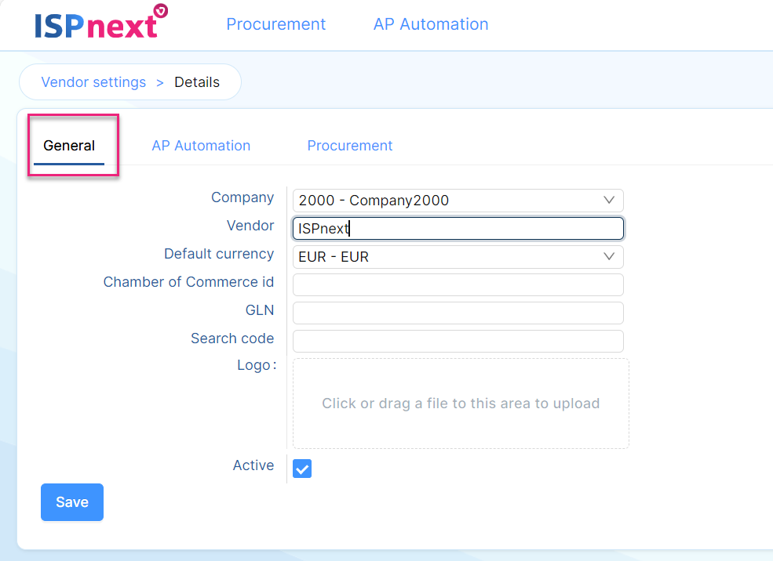Open the AP Automation top navigation menu
Viewport: 773px width, 561px height.
(431, 24)
